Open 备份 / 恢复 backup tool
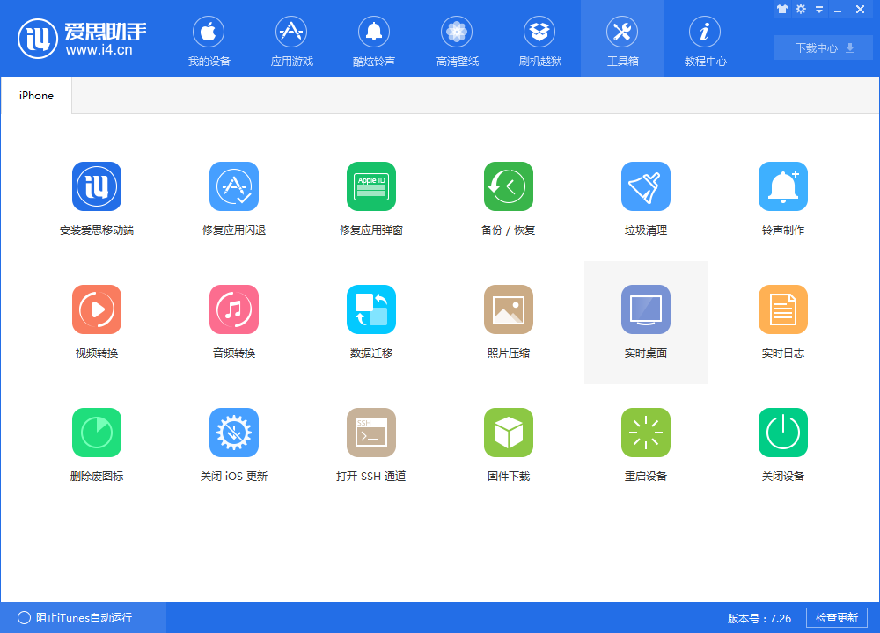This screenshot has height=633, width=880. [509, 186]
